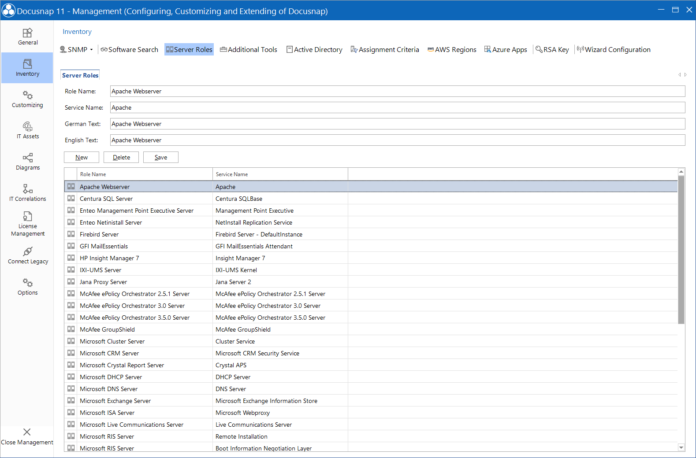Viewport: 696px width, 458px height.
Task: Select the HP Insight Manager 7 row
Action: click(371, 258)
